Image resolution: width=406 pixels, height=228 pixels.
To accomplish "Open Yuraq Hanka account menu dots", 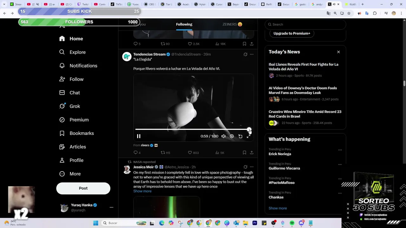I will click(111, 207).
